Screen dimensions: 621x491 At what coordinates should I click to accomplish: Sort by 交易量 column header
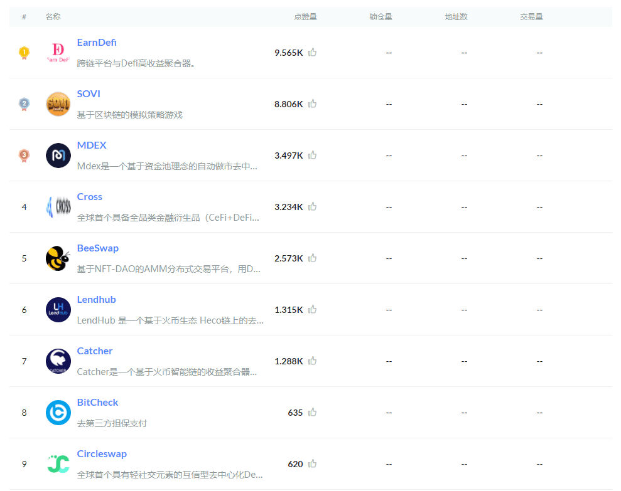coord(531,16)
